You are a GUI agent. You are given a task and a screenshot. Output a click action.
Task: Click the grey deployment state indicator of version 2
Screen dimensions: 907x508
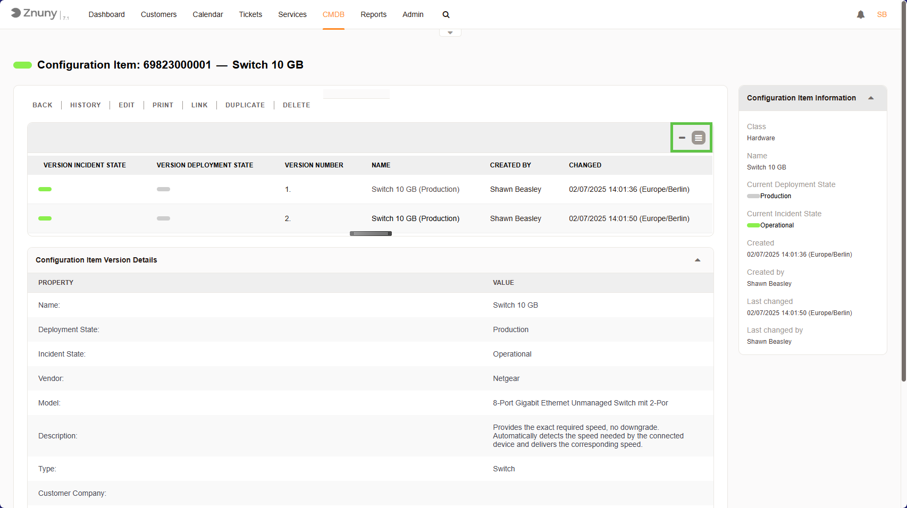(163, 218)
